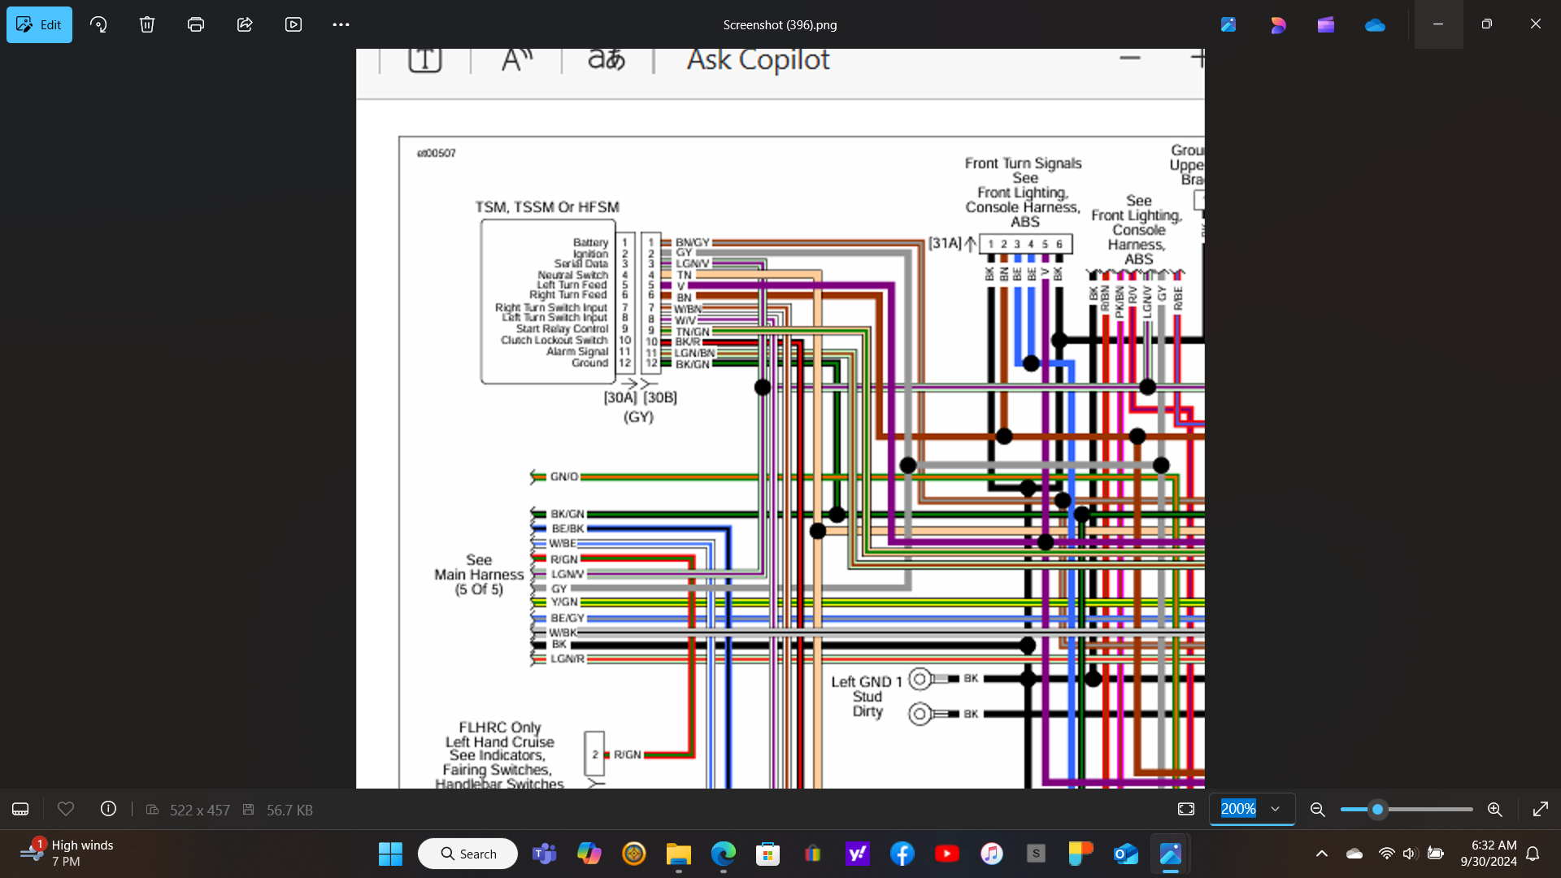
Task: Click the zoom in magnifier icon
Action: [x=1494, y=809]
